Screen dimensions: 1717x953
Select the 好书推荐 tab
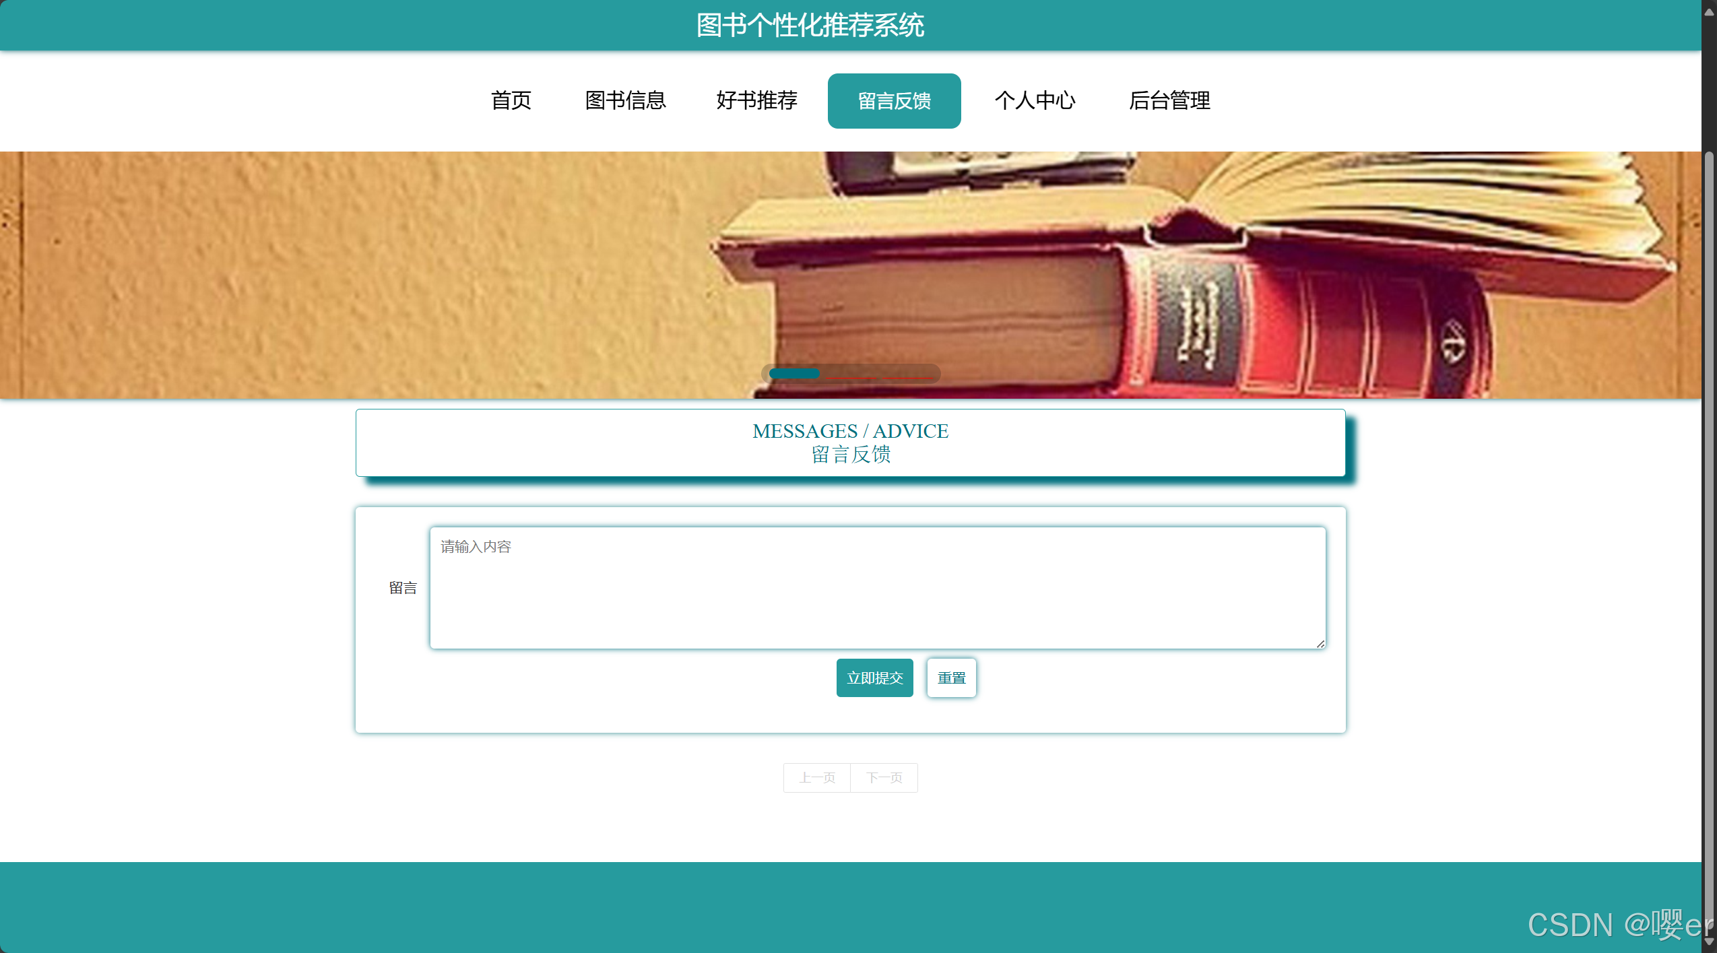tap(756, 100)
